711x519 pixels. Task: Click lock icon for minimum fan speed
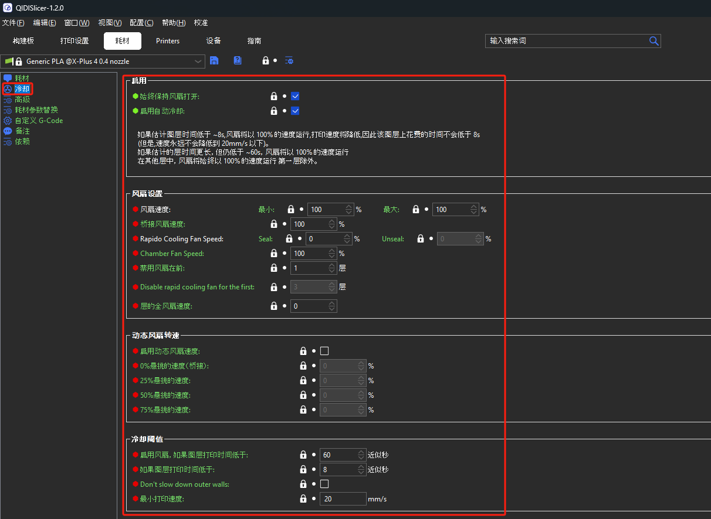tap(290, 209)
